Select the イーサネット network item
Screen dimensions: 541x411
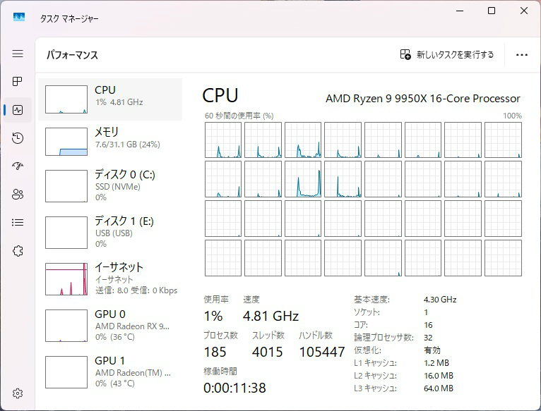tap(110, 278)
